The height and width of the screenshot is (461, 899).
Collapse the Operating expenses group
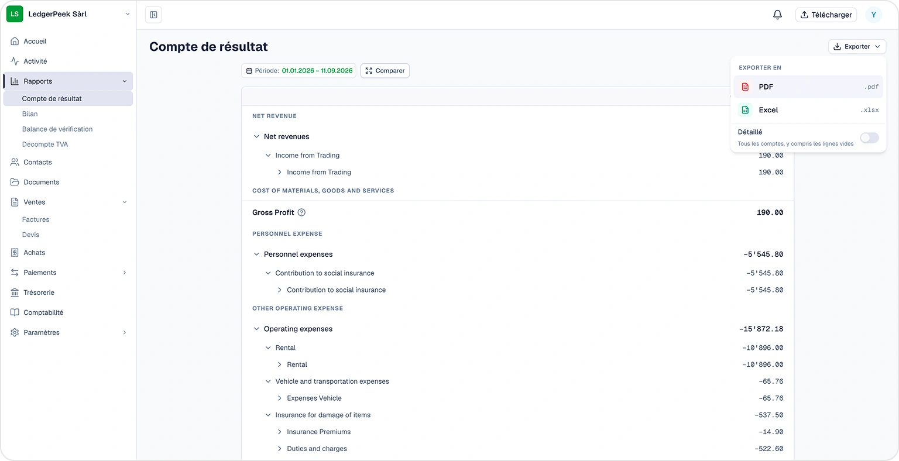pyautogui.click(x=256, y=329)
